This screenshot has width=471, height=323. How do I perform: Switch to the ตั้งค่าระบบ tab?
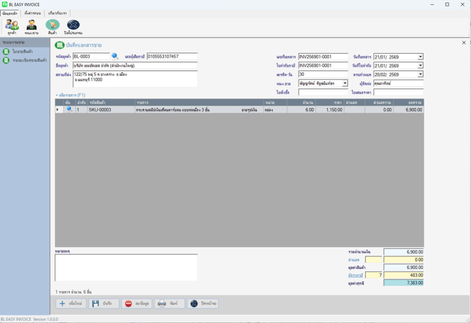click(x=33, y=13)
